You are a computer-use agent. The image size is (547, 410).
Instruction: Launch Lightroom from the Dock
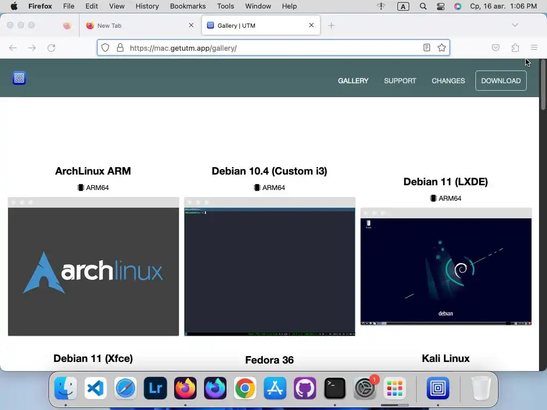155,388
